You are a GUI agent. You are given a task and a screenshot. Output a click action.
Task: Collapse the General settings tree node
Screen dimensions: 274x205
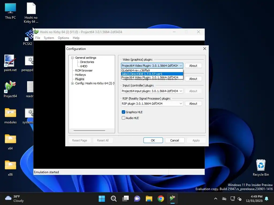(x=72, y=58)
